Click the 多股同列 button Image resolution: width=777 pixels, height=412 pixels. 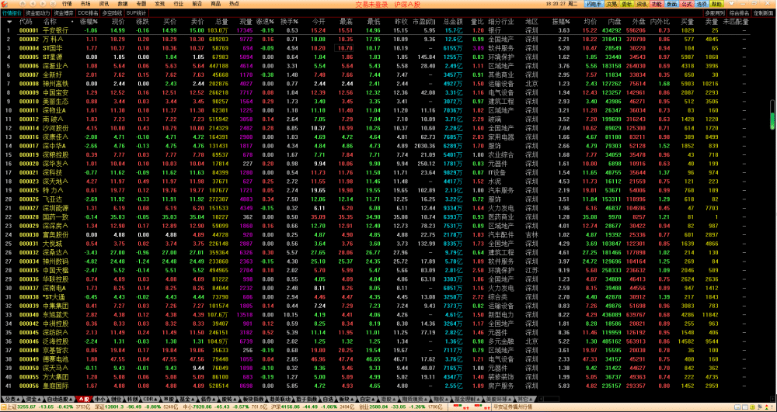pos(715,12)
